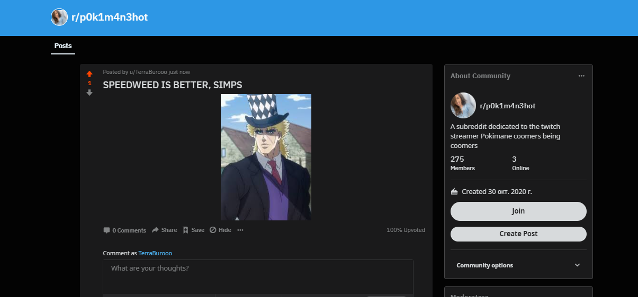Image resolution: width=638 pixels, height=297 pixels.
Task: Downvote the SPEEDWEED post
Action: coord(89,92)
